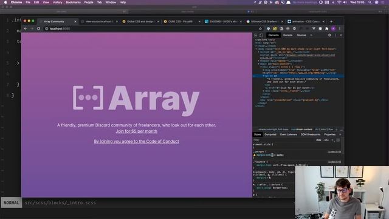Switch to the Ultimate CSS Gradient tab

(x=264, y=22)
